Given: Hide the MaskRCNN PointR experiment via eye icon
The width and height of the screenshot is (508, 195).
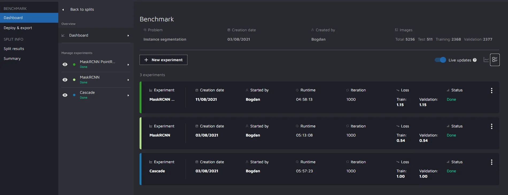Looking at the screenshot, I should tap(65, 64).
